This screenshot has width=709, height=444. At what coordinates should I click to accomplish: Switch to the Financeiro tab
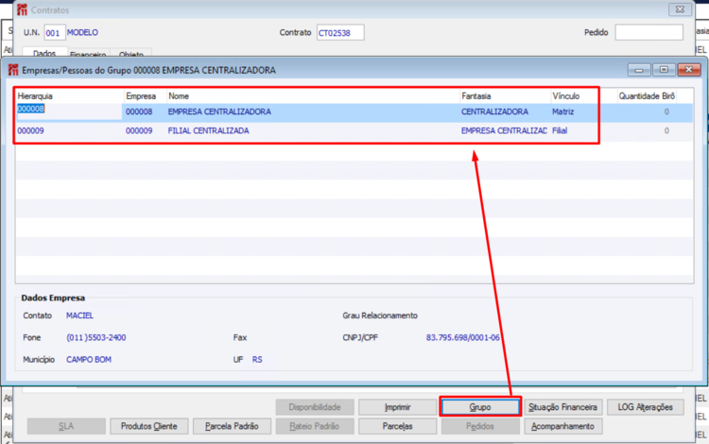pyautogui.click(x=88, y=54)
